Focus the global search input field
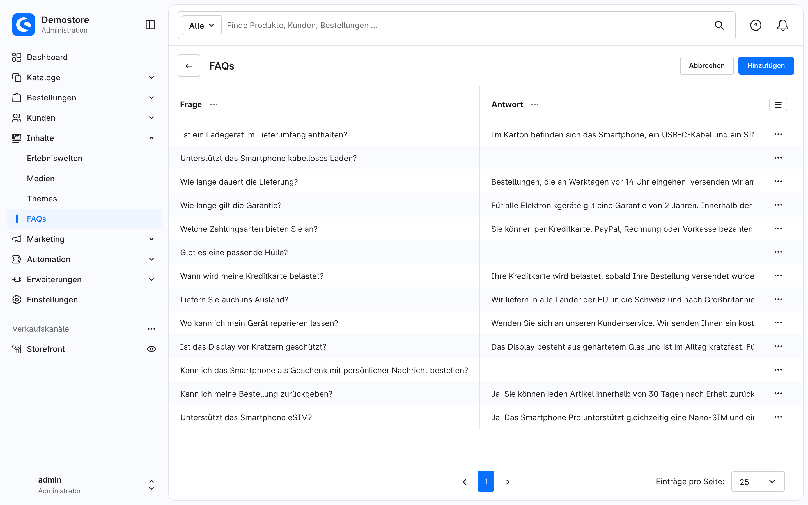The image size is (808, 505). [x=467, y=25]
